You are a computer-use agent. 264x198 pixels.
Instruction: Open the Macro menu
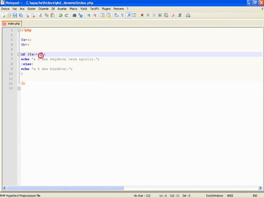[x=73, y=9]
